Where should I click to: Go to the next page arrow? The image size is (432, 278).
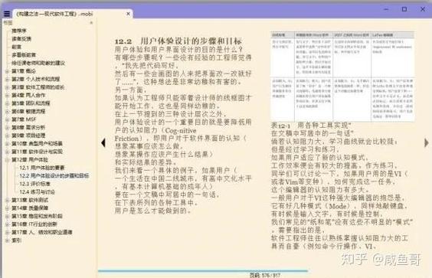tap(426, 142)
